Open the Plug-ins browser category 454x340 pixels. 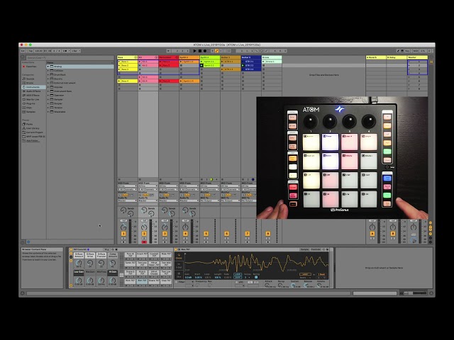coord(31,103)
